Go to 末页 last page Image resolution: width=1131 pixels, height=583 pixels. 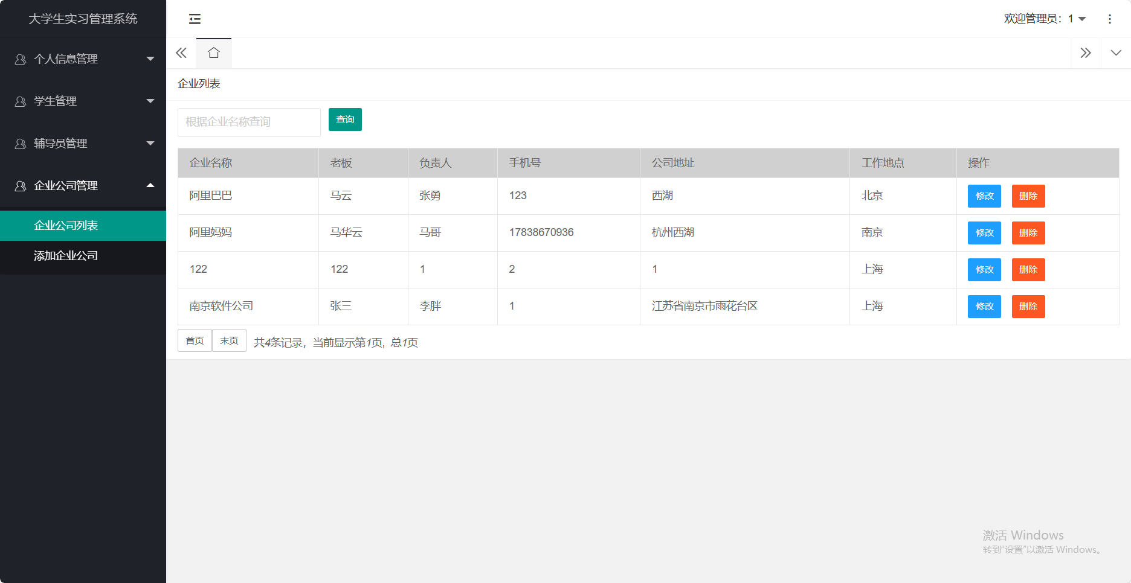point(229,340)
